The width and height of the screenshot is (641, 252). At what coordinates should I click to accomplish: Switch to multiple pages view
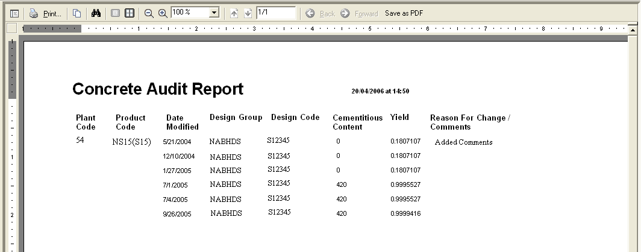tap(129, 13)
